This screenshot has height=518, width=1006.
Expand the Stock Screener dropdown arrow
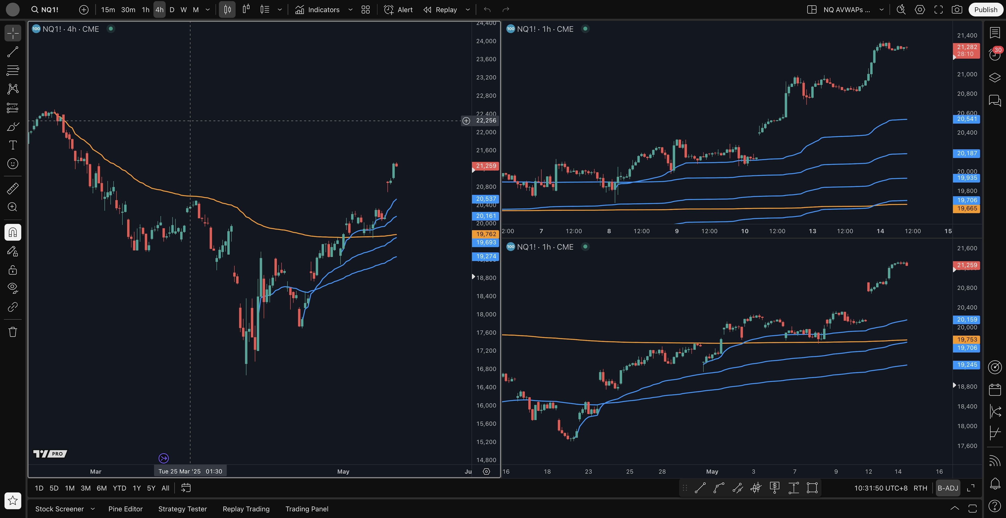[x=92, y=509]
